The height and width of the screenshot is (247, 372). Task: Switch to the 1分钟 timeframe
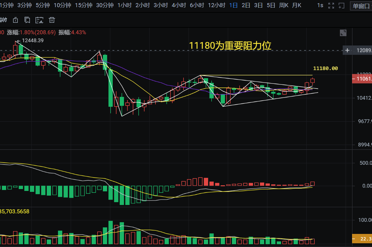(x=7, y=5)
